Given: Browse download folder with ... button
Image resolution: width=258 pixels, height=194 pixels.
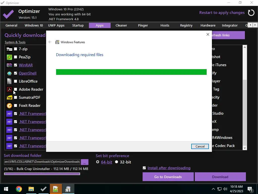Looking at the screenshot, I should (85, 162).
